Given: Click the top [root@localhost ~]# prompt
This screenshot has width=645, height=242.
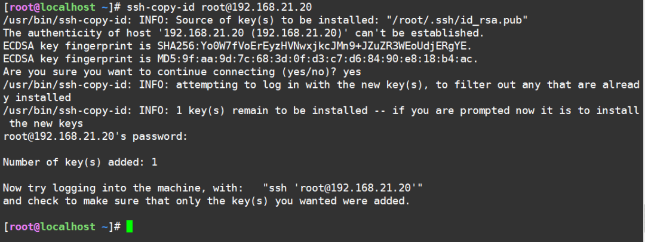Looking at the screenshot, I should tap(62, 8).
